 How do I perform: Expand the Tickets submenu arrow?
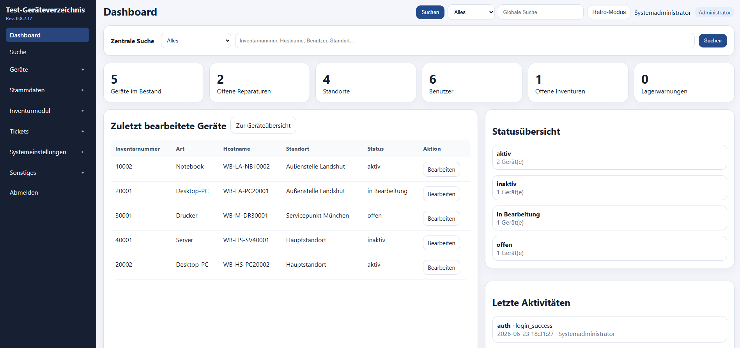tap(83, 132)
